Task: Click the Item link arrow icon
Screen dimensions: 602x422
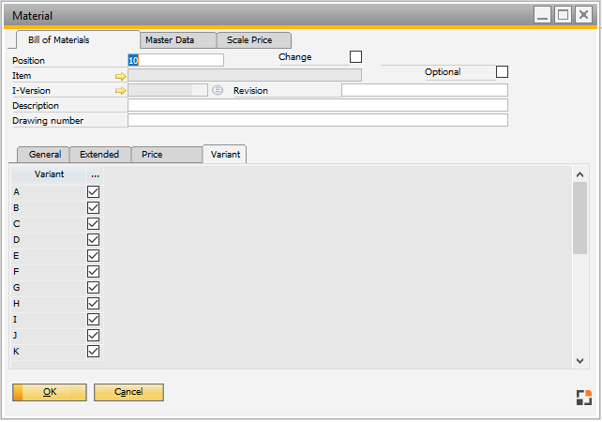Action: 120,75
